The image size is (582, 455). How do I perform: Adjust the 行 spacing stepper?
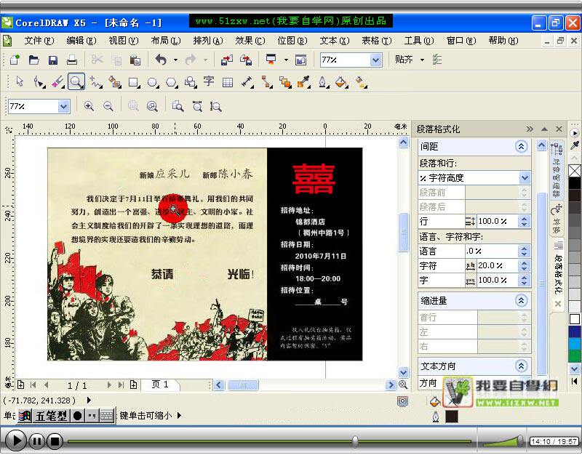pos(524,222)
